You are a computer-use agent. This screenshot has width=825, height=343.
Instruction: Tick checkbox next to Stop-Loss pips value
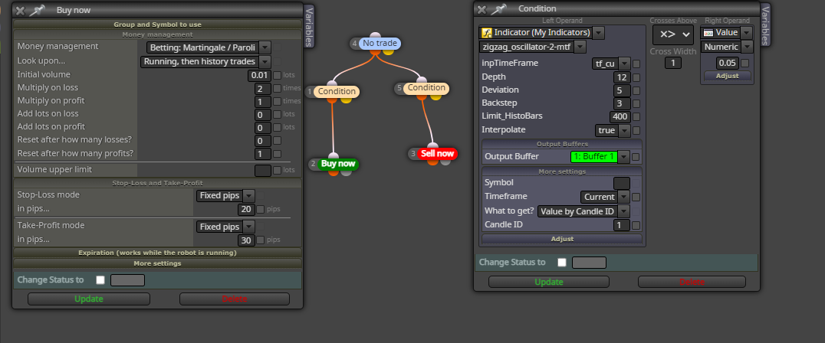(x=260, y=209)
